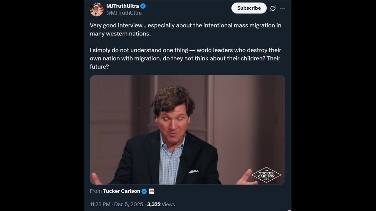Click the resize handle at window corner
The width and height of the screenshot is (376, 211).
pyautogui.click(x=290, y=209)
